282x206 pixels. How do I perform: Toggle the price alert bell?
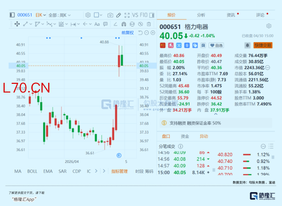[248, 45]
